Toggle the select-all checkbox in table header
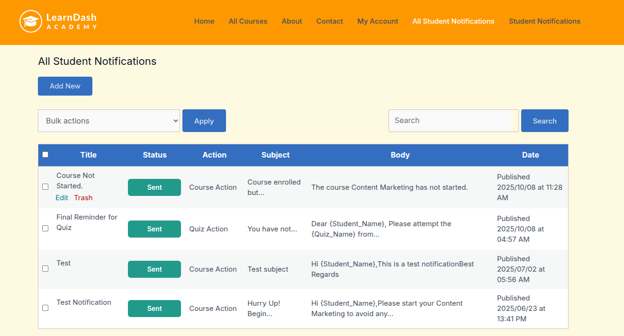 point(45,155)
